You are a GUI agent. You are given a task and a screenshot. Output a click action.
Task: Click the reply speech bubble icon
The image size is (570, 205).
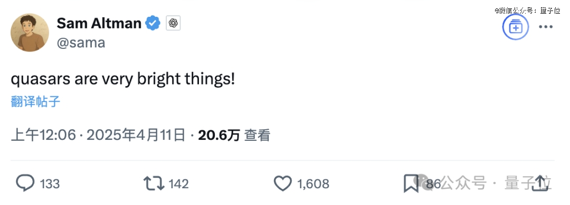pos(25,183)
